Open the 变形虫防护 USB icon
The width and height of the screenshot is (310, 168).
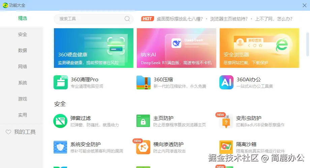pos(226,121)
